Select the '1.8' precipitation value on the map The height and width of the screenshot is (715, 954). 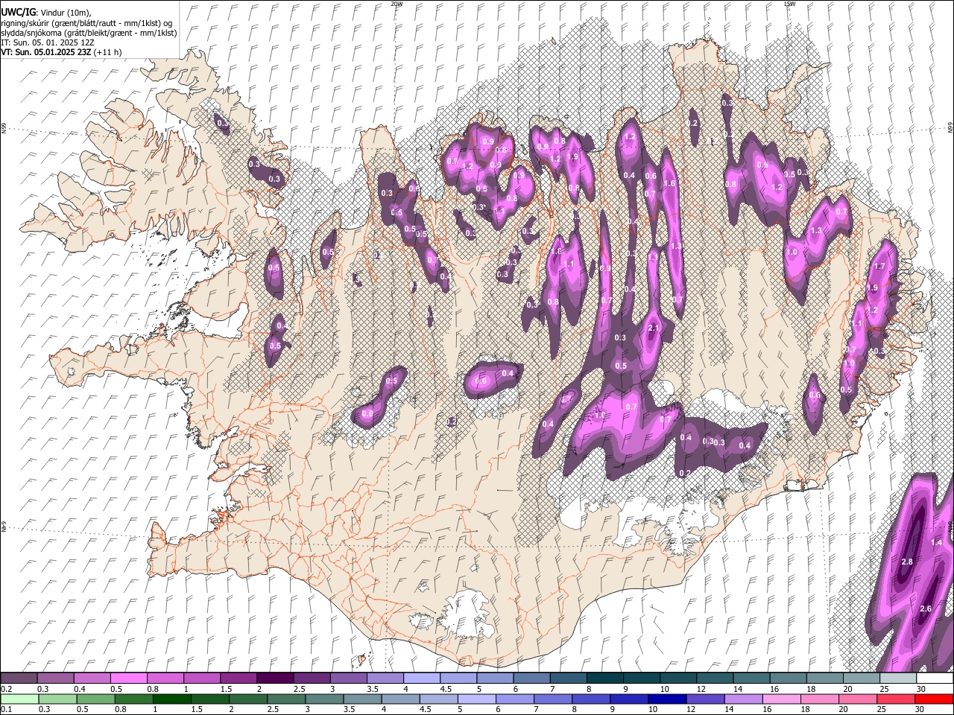tap(555, 252)
